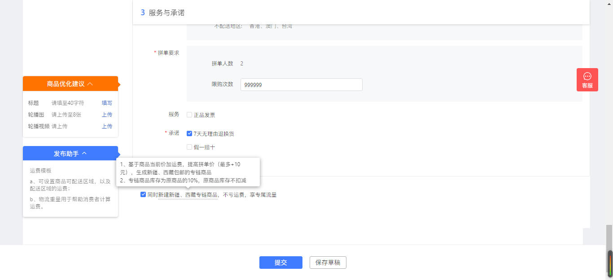This screenshot has height=280, width=613.
Task: Click the orange 商品优化建议 title bar
Action: pos(70,83)
